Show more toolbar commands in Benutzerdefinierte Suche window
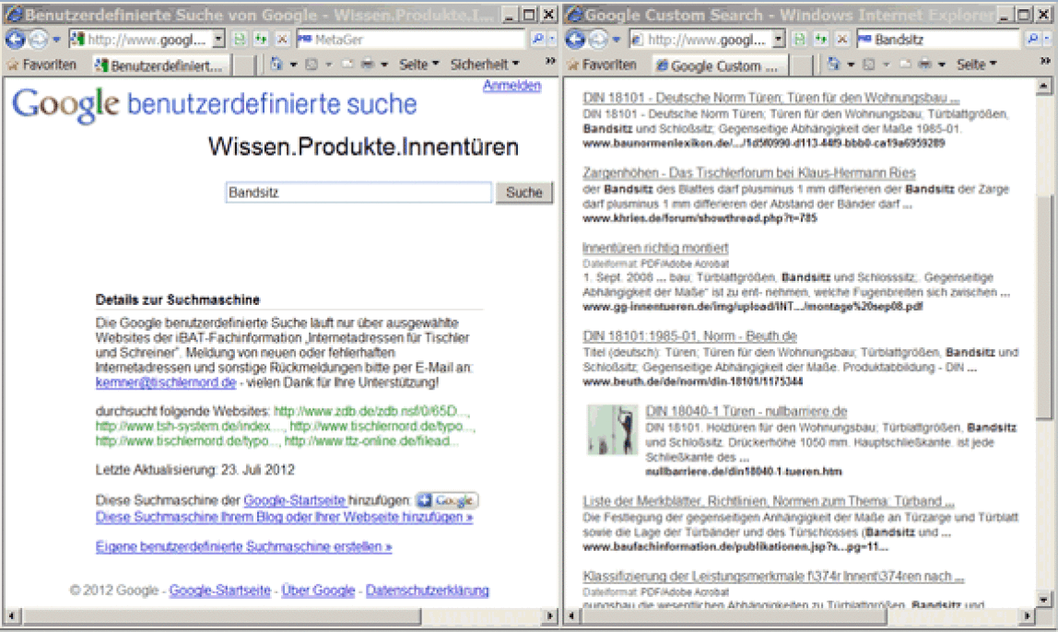The width and height of the screenshot is (1058, 632). point(550,62)
